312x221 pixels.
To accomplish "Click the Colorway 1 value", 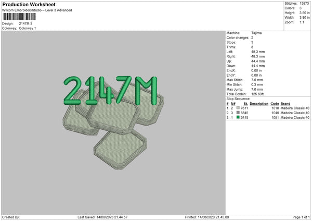I will pyautogui.click(x=28, y=28).
